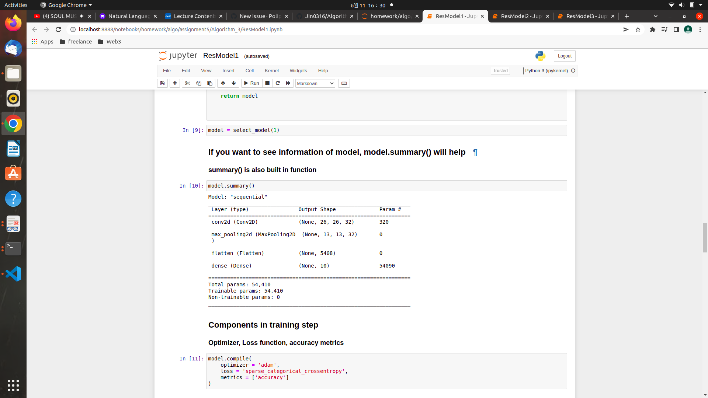The height and width of the screenshot is (398, 708).
Task: Paste cells below using the clipboard icon
Action: (210, 83)
